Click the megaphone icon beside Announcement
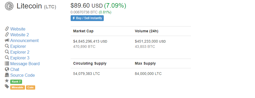 [7, 40]
